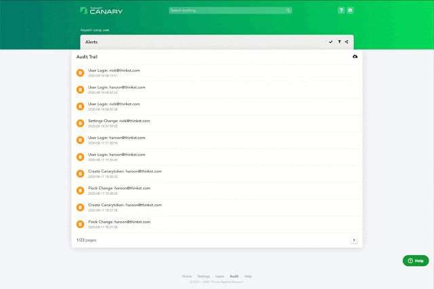The image size is (434, 289).
Task: Click orange icon for haroon login 19:36:40
Action: pyautogui.click(x=80, y=157)
